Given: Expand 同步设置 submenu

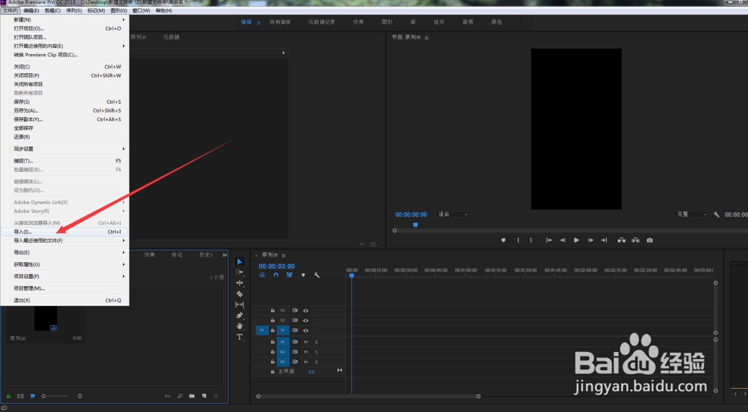Looking at the screenshot, I should click(65, 149).
